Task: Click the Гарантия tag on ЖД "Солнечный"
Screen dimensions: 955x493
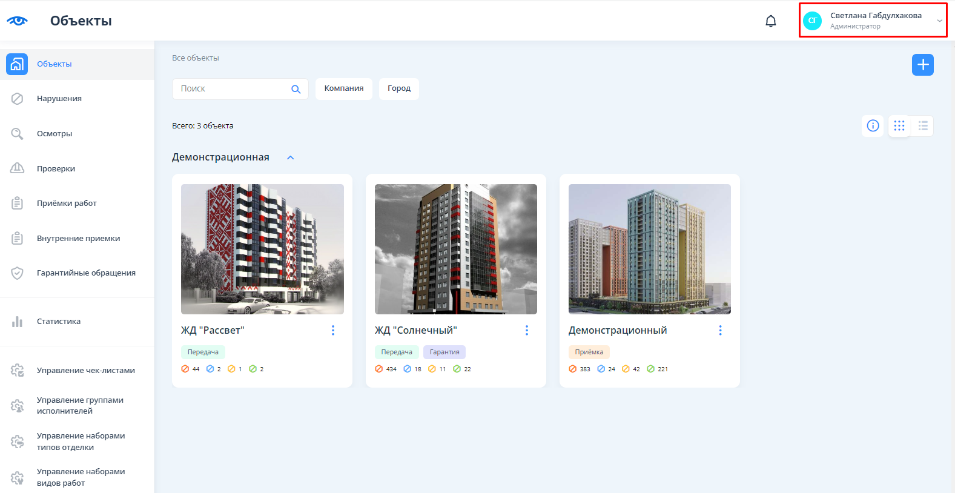Action: (444, 352)
